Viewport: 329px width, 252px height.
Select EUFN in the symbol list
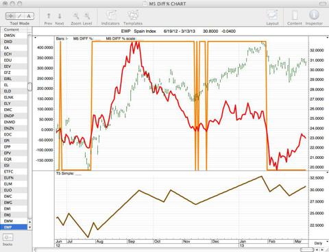[x=14, y=177]
